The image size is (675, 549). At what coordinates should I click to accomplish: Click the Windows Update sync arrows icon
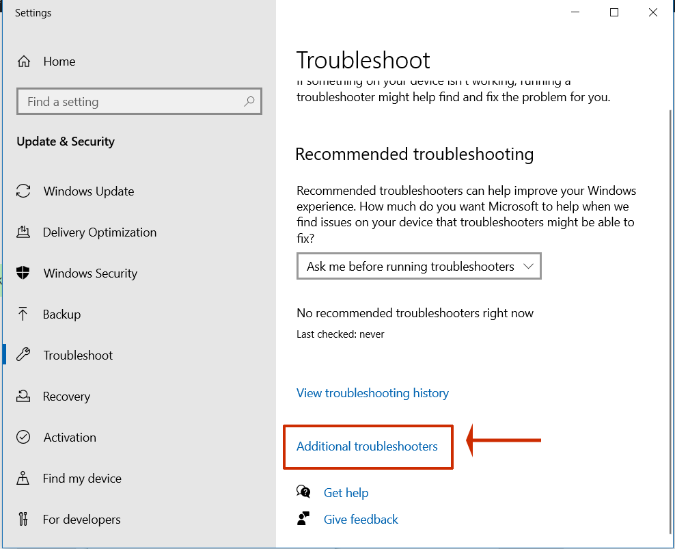23,191
